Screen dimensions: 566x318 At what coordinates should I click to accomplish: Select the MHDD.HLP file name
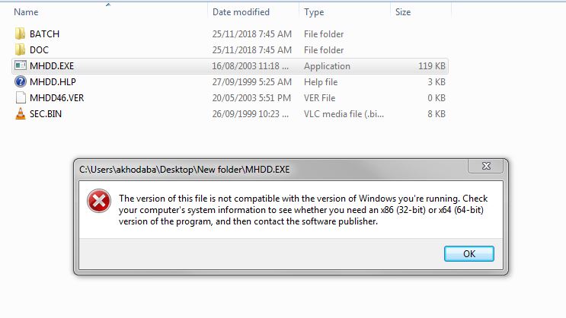[53, 82]
